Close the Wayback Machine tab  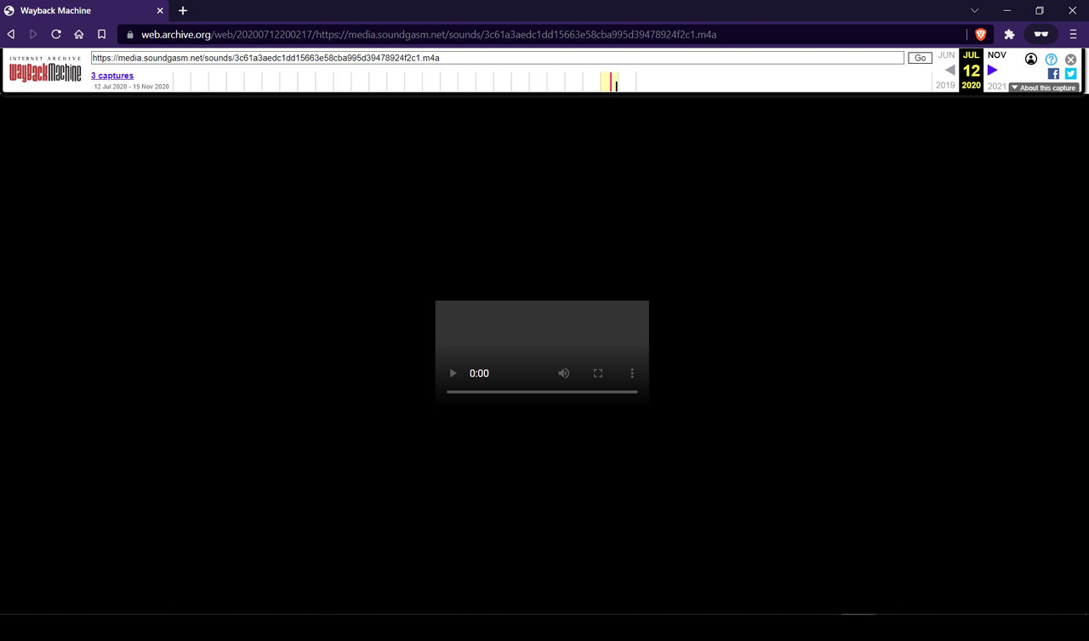pyautogui.click(x=160, y=10)
